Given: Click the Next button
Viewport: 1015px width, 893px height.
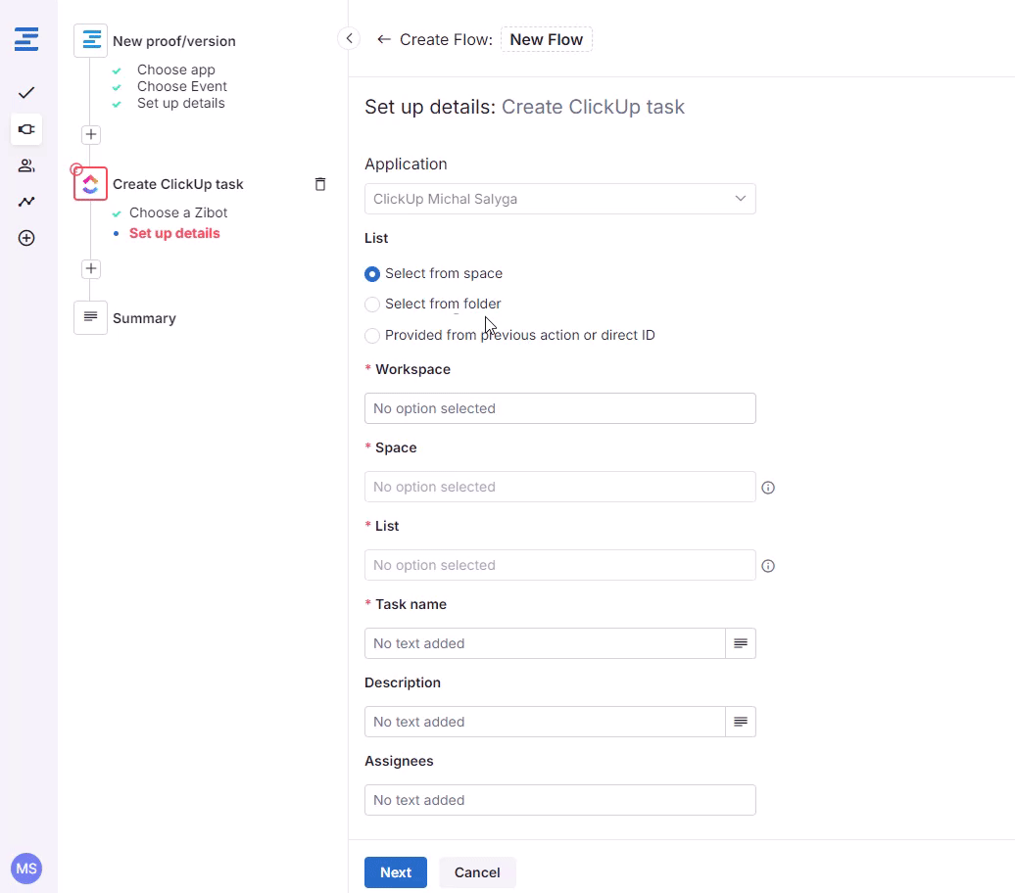Looking at the screenshot, I should point(395,872).
